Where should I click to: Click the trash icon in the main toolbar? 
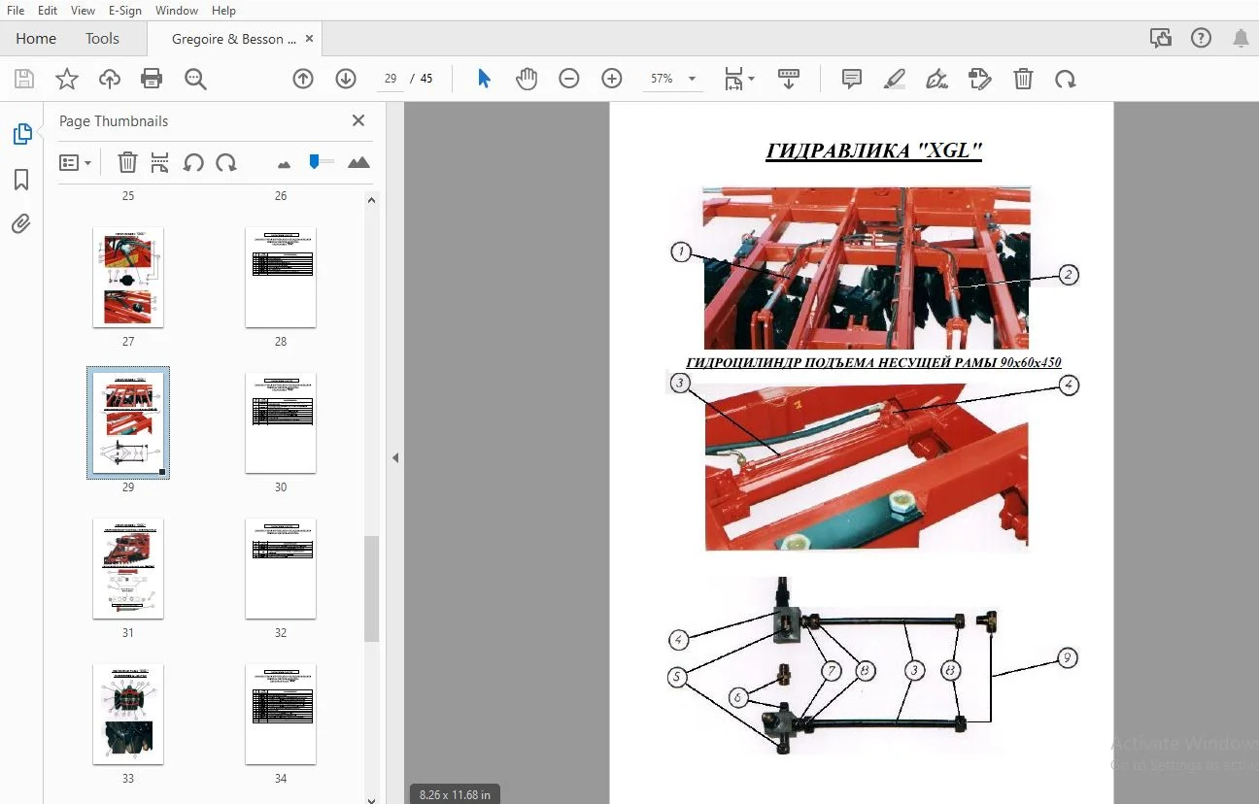[1023, 80]
